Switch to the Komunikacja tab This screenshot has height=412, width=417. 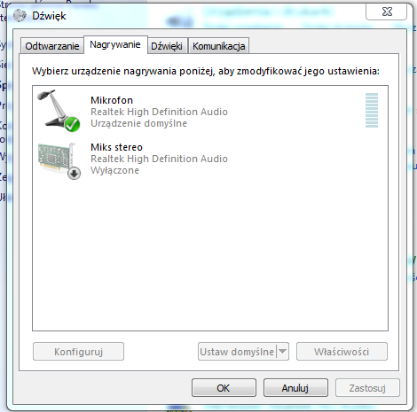coord(219,46)
